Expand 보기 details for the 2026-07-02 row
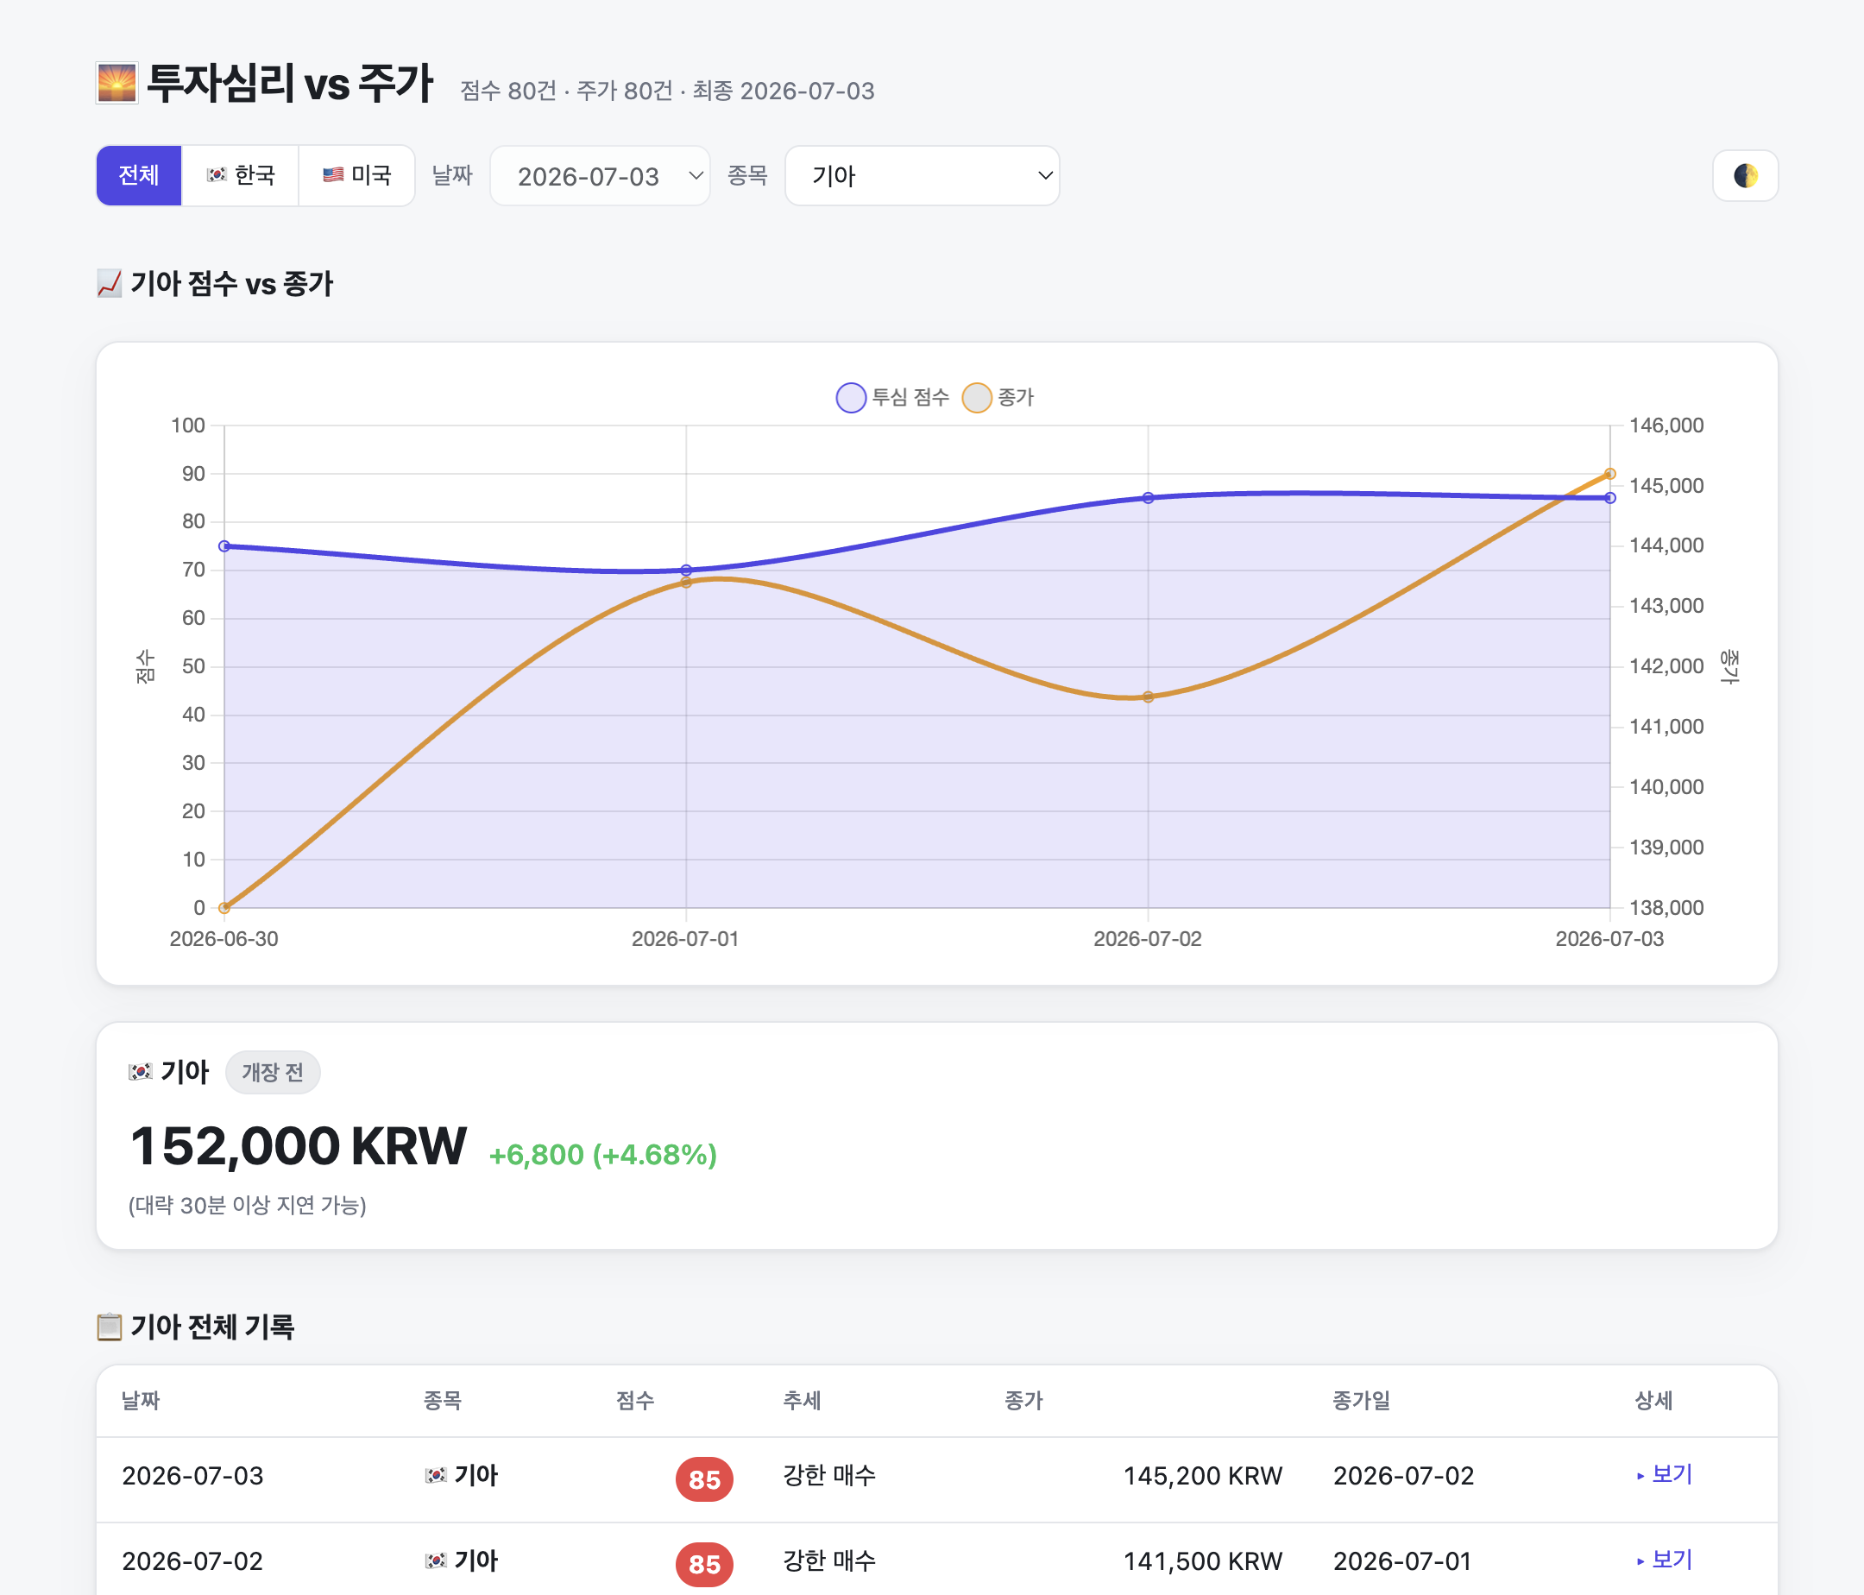The image size is (1864, 1595). 1665,1560
